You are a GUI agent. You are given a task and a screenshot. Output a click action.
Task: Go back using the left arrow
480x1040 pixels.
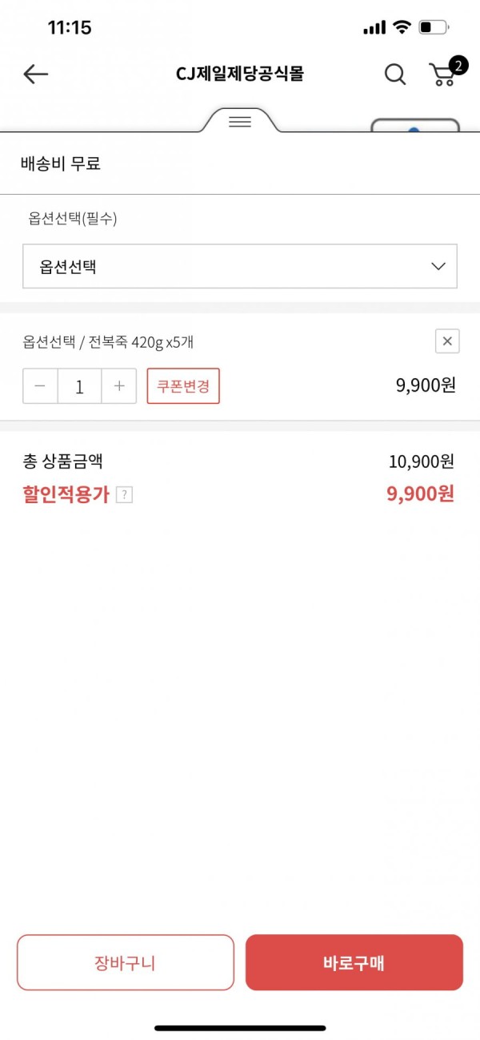pos(35,75)
